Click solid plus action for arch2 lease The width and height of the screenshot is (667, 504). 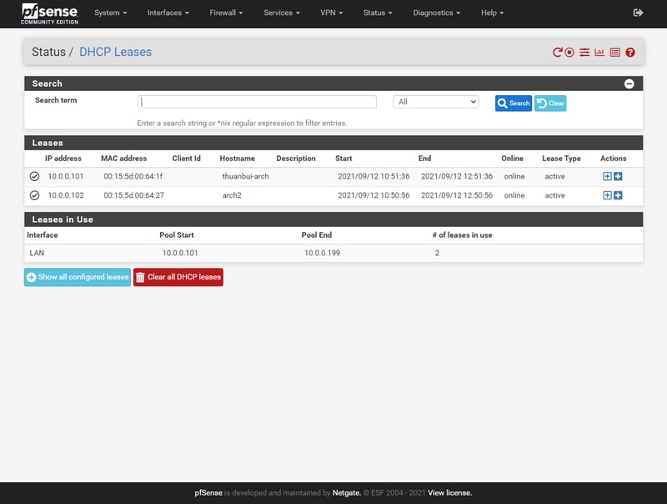tap(618, 195)
